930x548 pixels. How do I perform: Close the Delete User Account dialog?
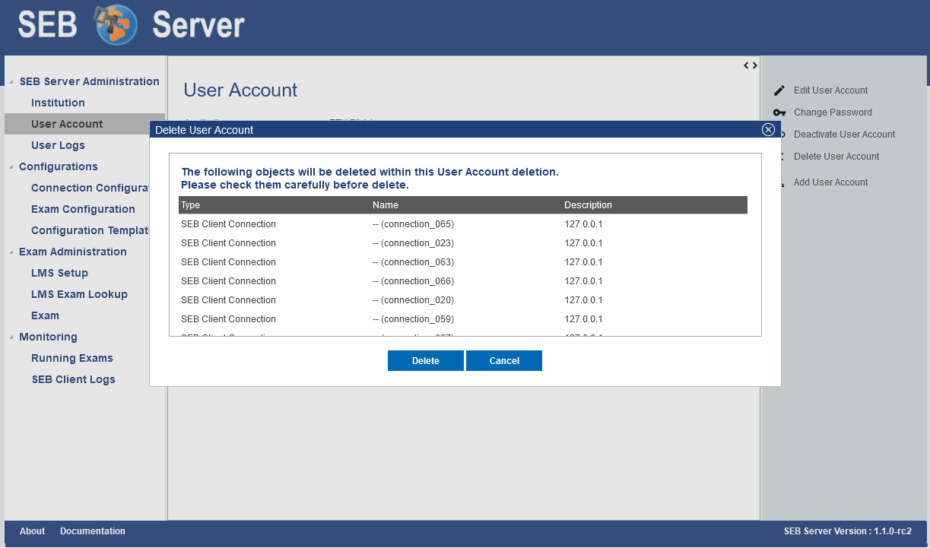tap(768, 130)
